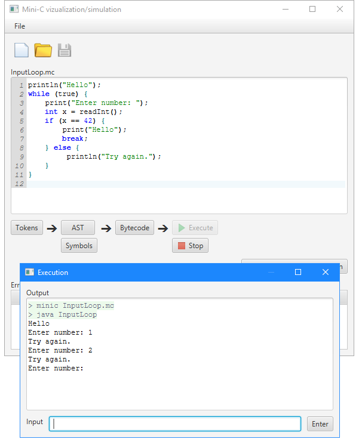Click the 'Enter number: 2' output line
Screen dimensions: 362x442
point(60,350)
